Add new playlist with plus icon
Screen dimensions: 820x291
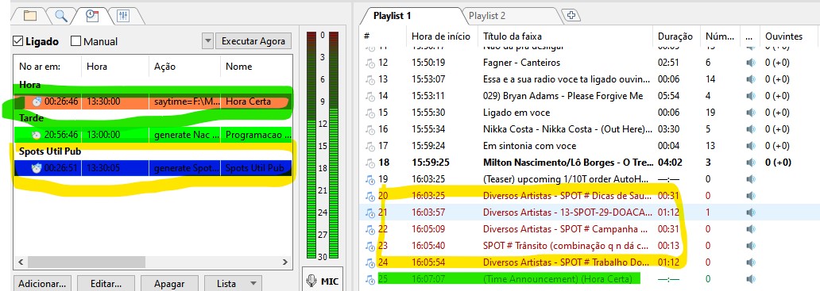coord(571,15)
